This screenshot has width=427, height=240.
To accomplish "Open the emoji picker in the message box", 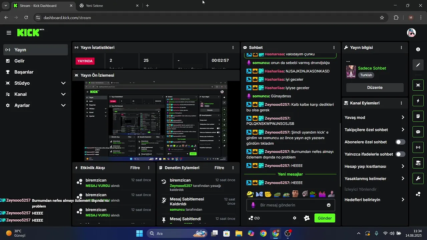I will coord(329,205).
